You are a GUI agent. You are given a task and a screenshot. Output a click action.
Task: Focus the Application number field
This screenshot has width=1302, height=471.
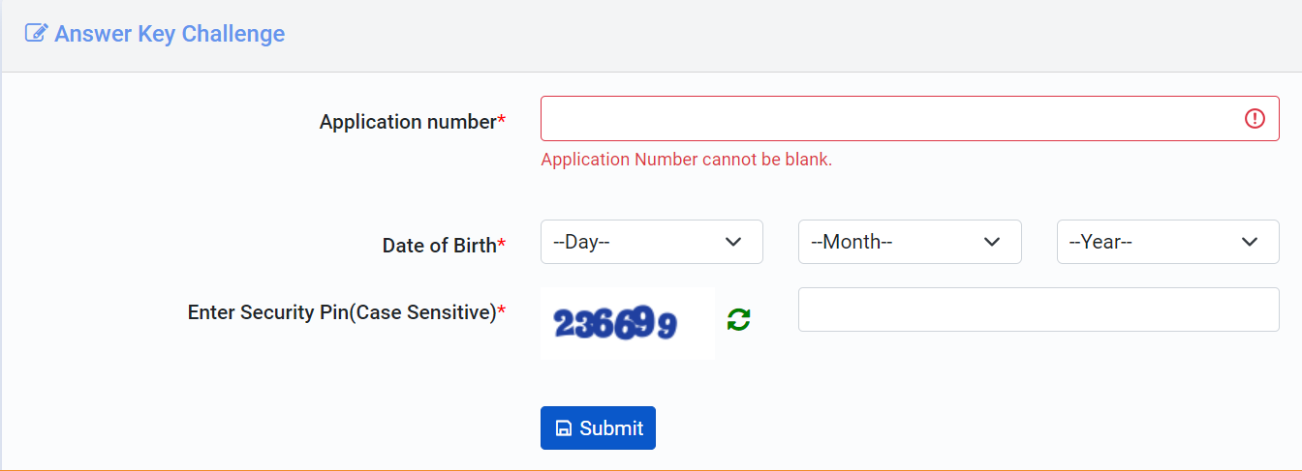coord(891,119)
